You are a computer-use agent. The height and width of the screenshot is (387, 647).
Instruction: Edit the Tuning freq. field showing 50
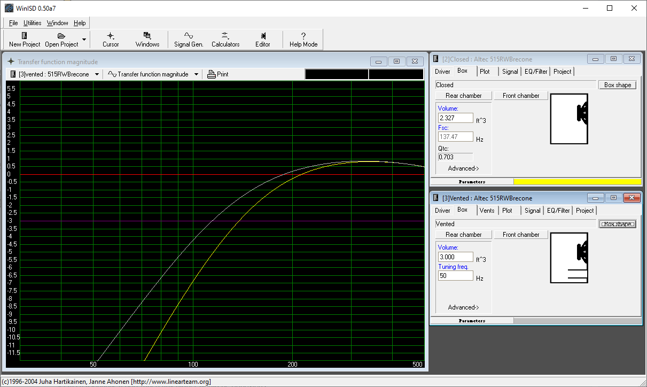pyautogui.click(x=456, y=276)
